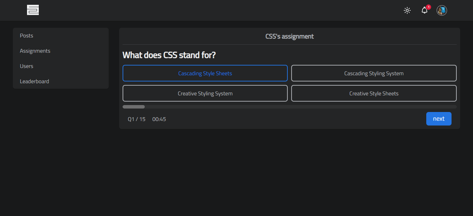Select the answer "Cascading Style Sheets"
Screen dimensions: 473x216
point(205,73)
